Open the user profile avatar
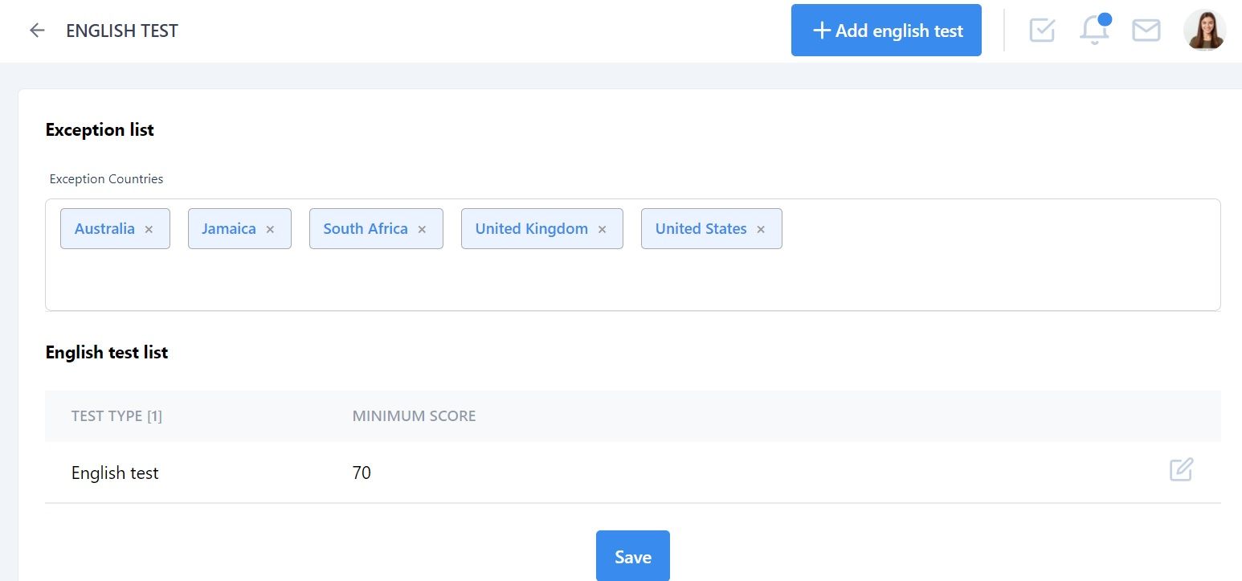The height and width of the screenshot is (581, 1242). coord(1204,31)
